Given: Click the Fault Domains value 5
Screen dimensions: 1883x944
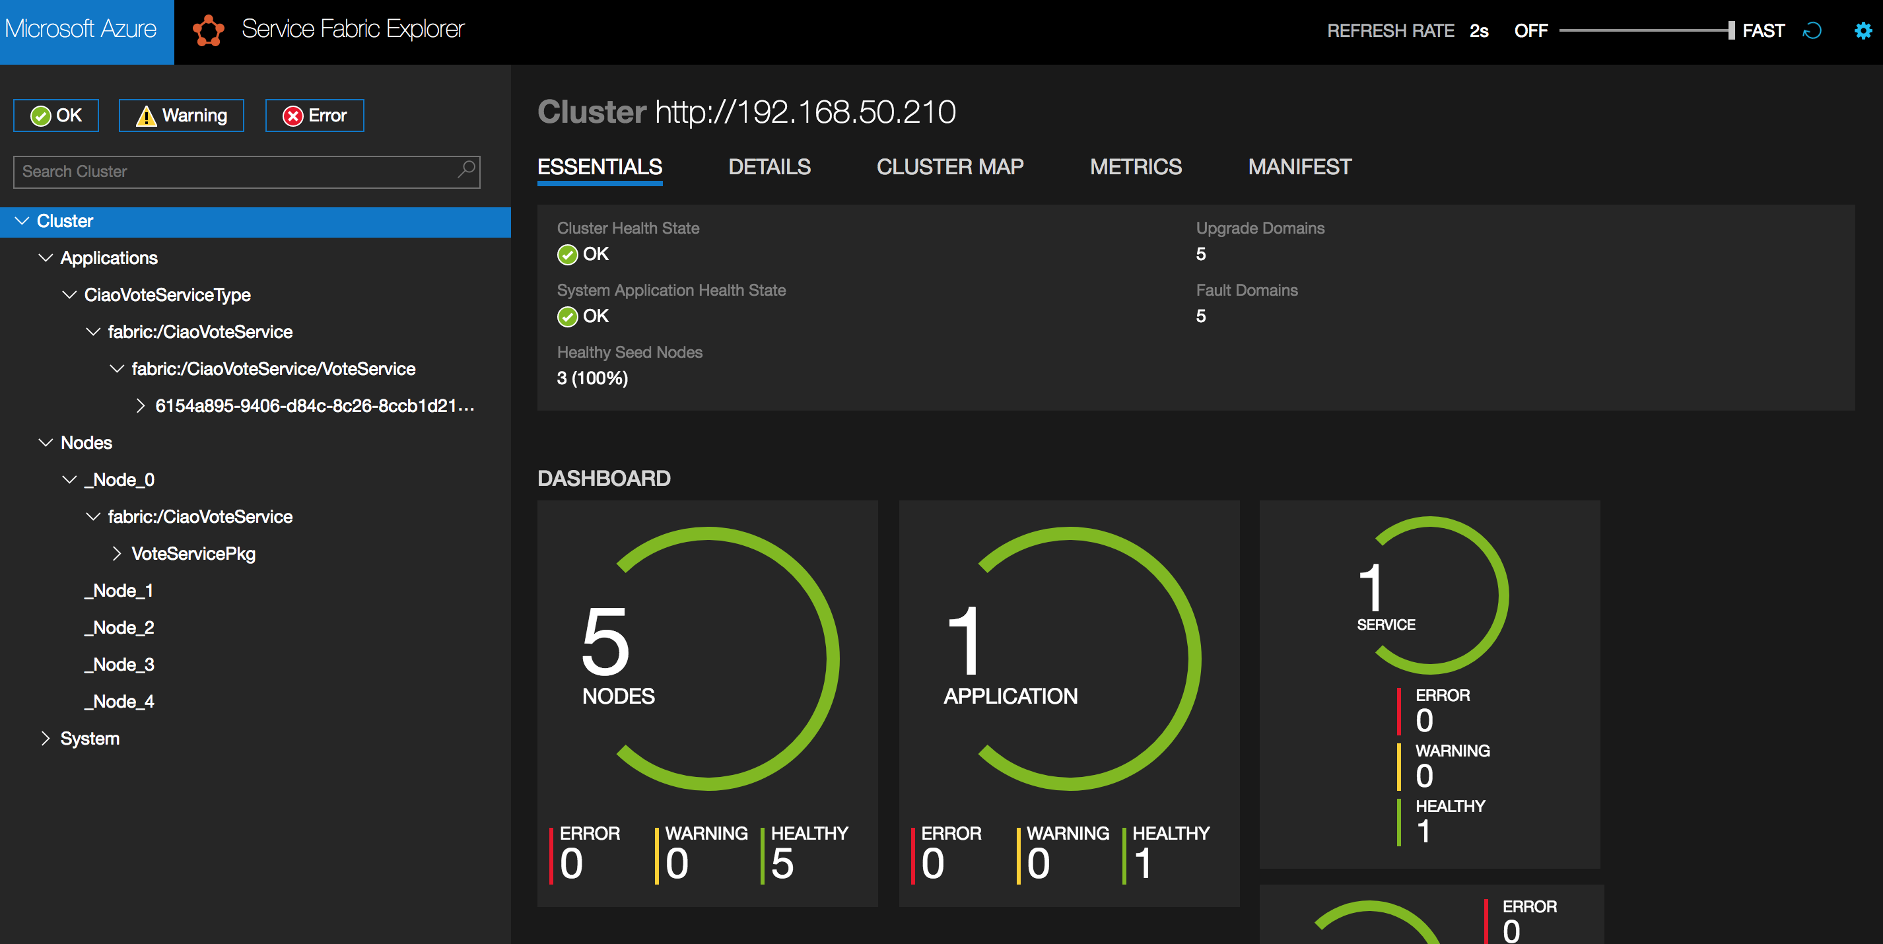Looking at the screenshot, I should [1201, 316].
